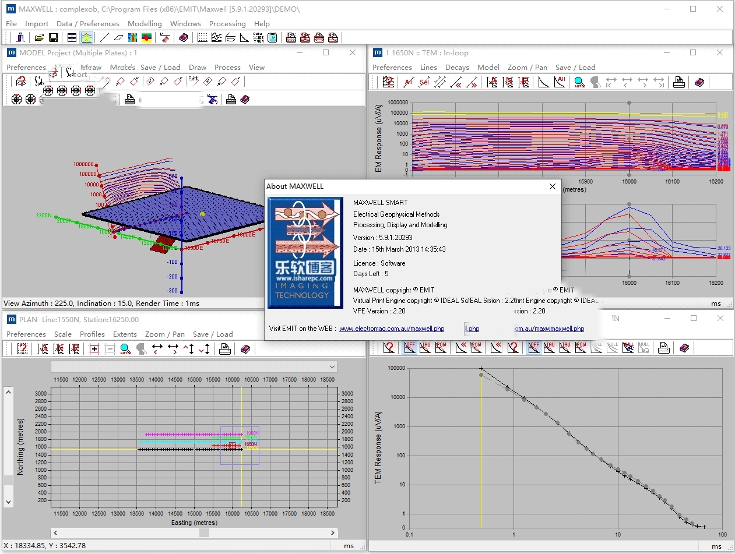Image resolution: width=735 pixels, height=554 pixels.
Task: Click the query question-mark icon in PLAN window
Action: pyautogui.click(x=22, y=349)
